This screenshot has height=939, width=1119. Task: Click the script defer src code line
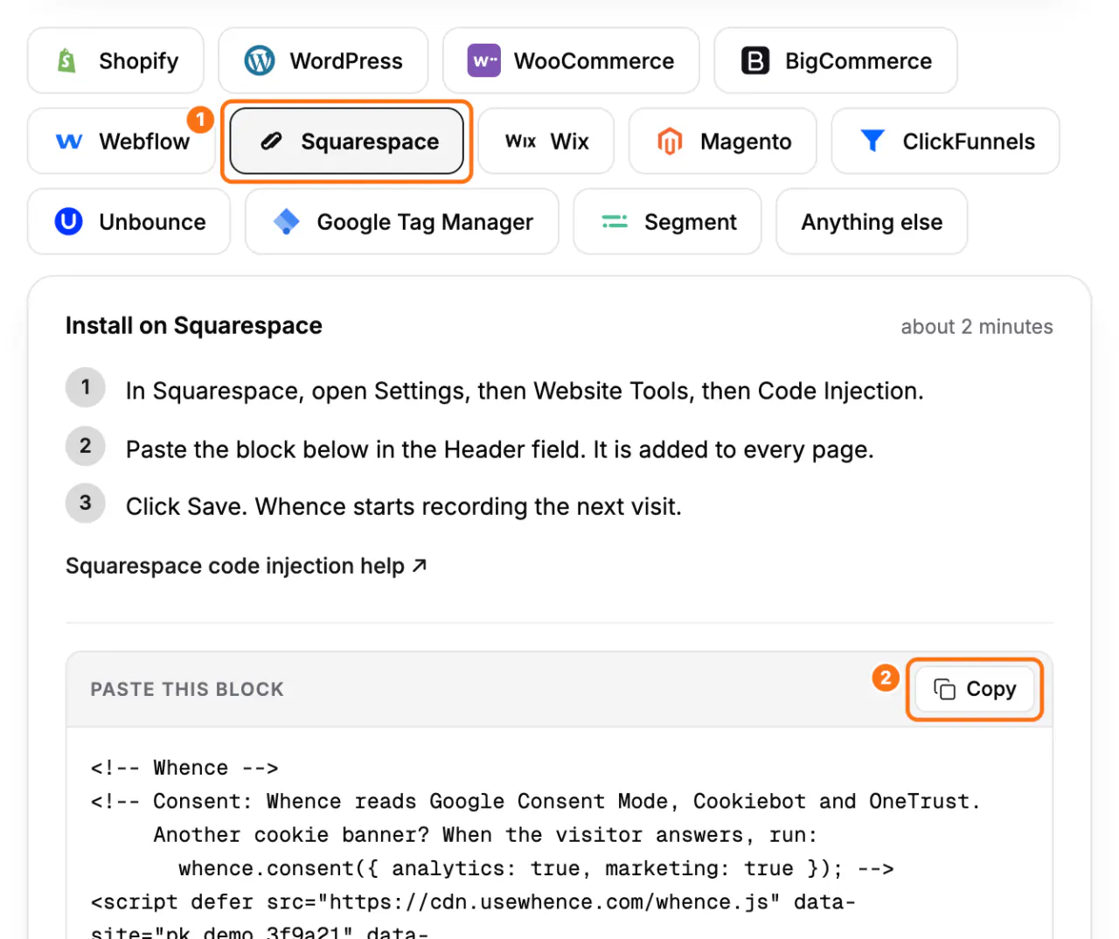(473, 901)
